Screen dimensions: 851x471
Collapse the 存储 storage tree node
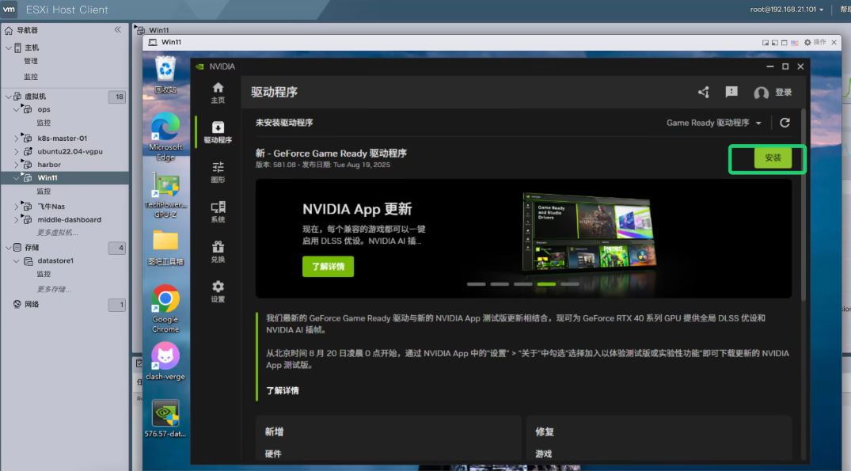pos(9,248)
